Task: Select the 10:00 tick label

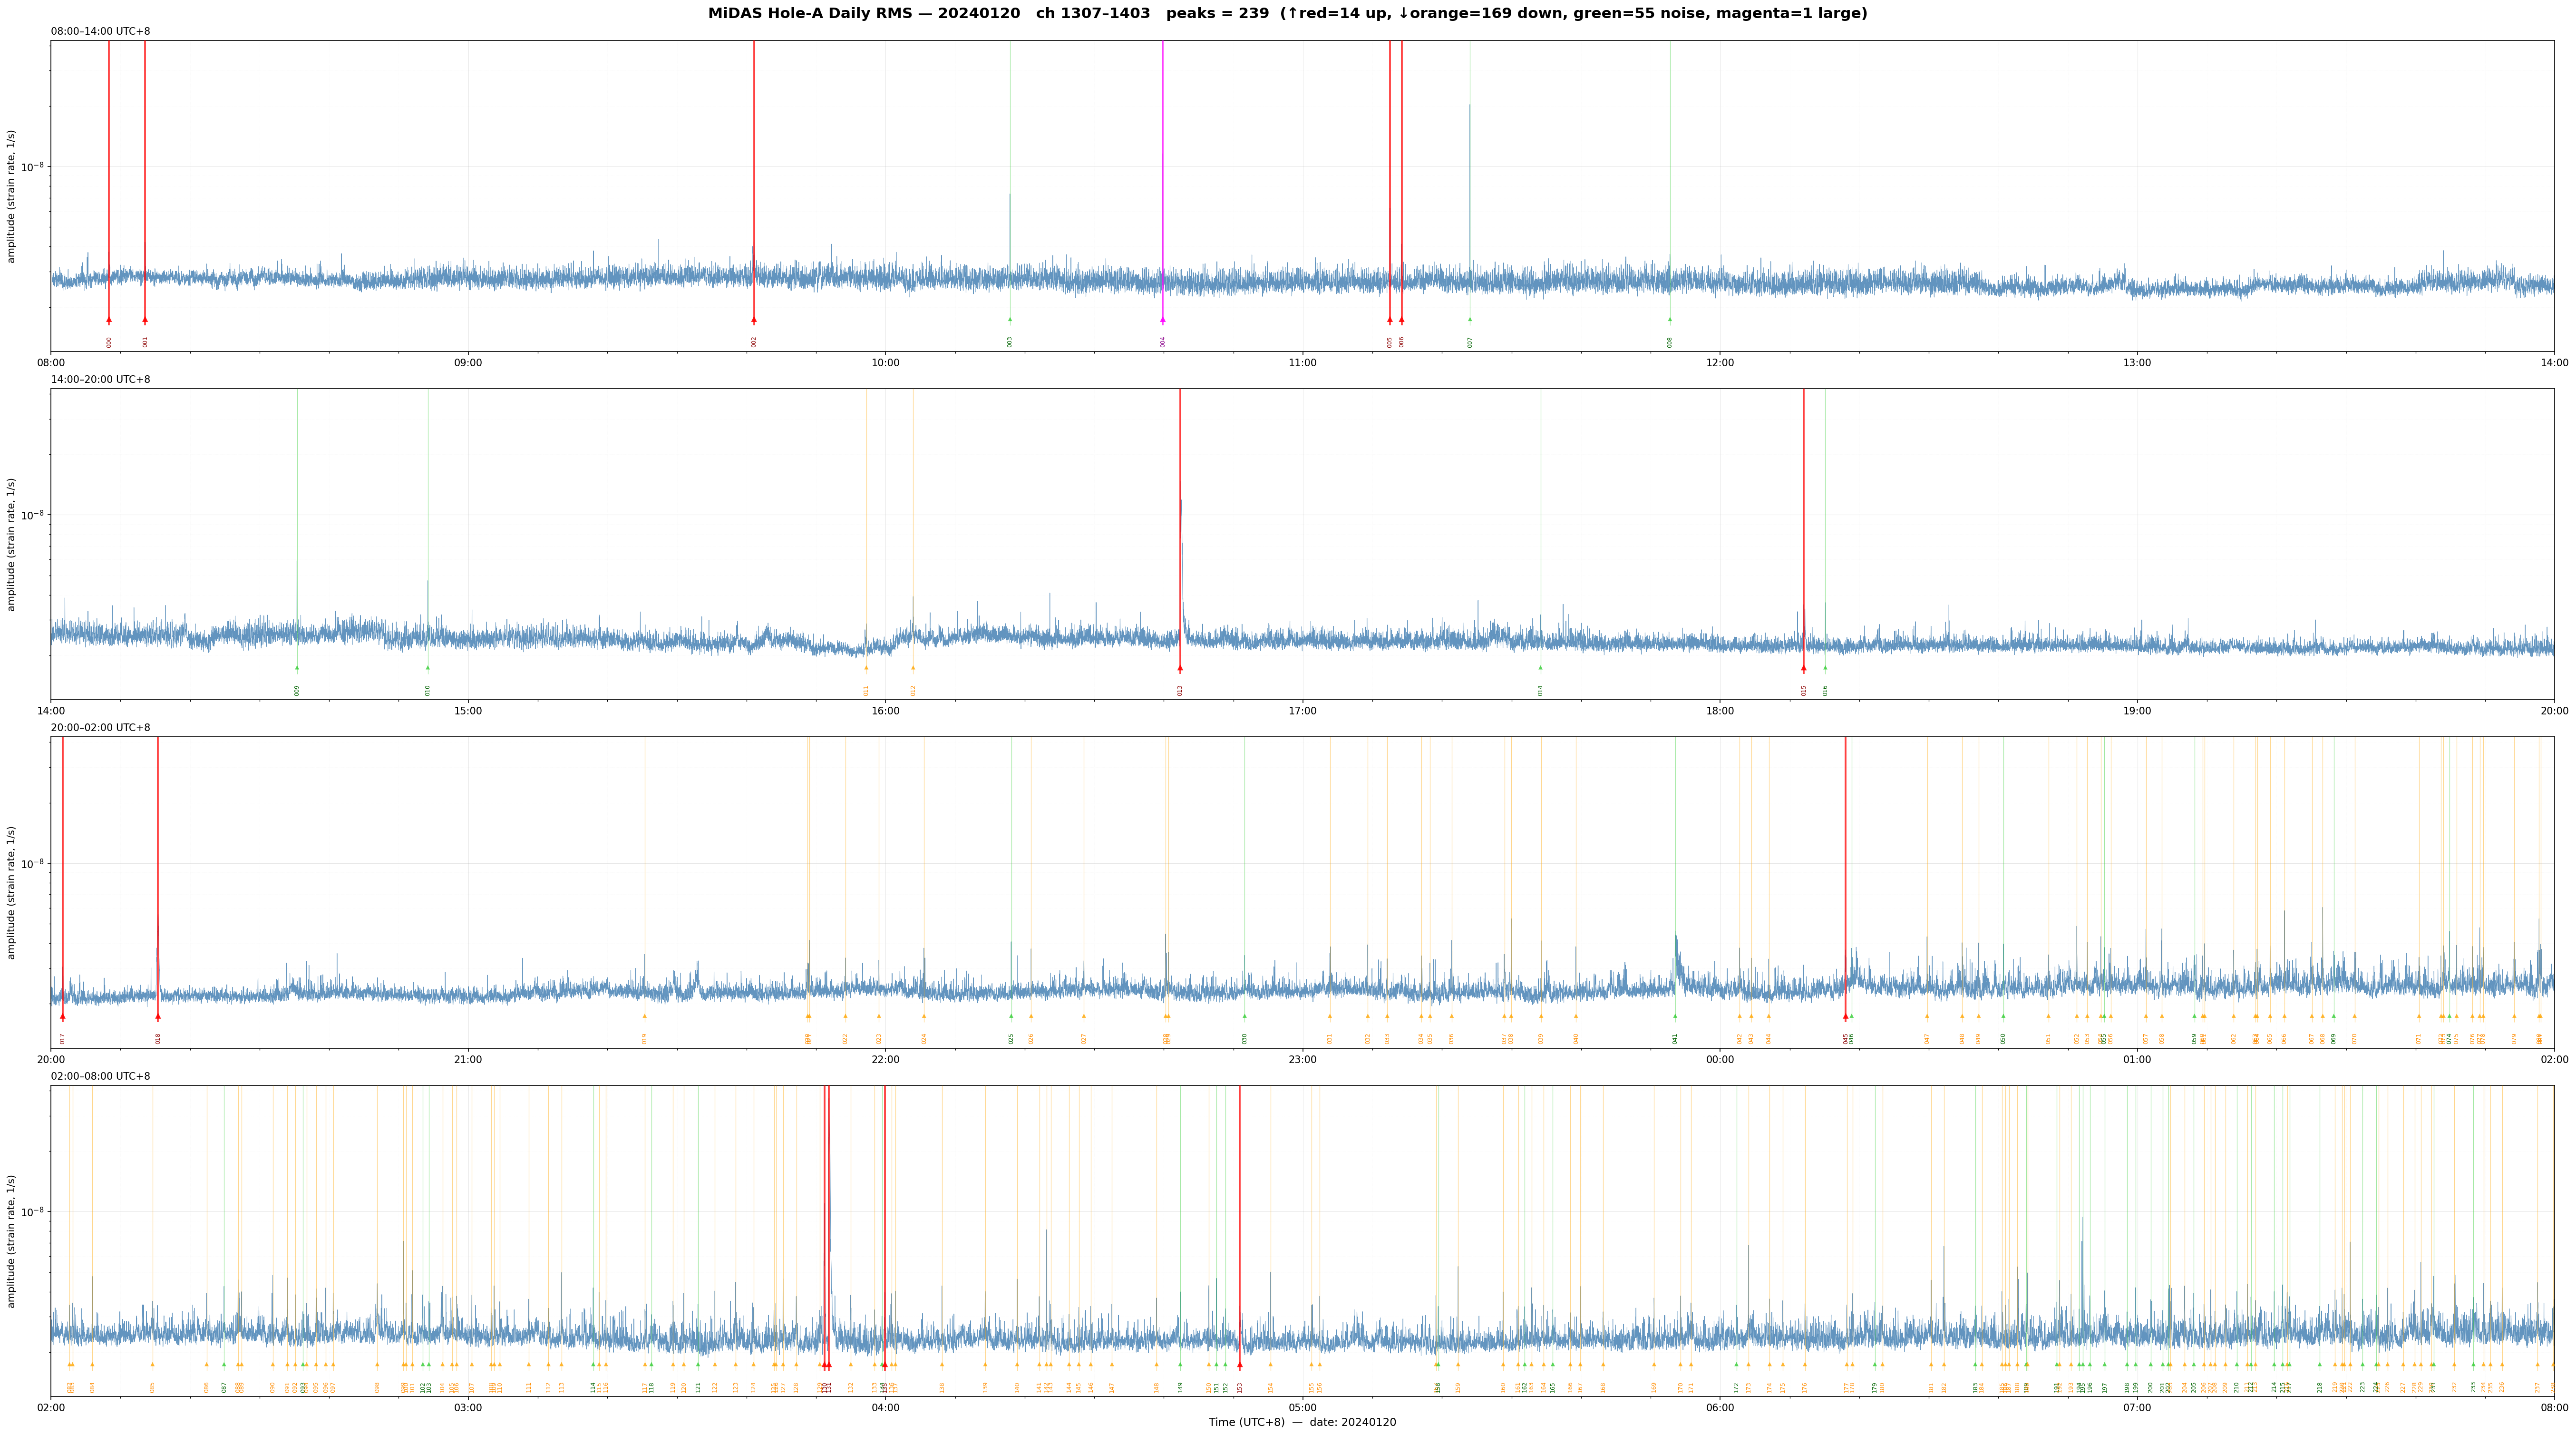Action: (885, 363)
